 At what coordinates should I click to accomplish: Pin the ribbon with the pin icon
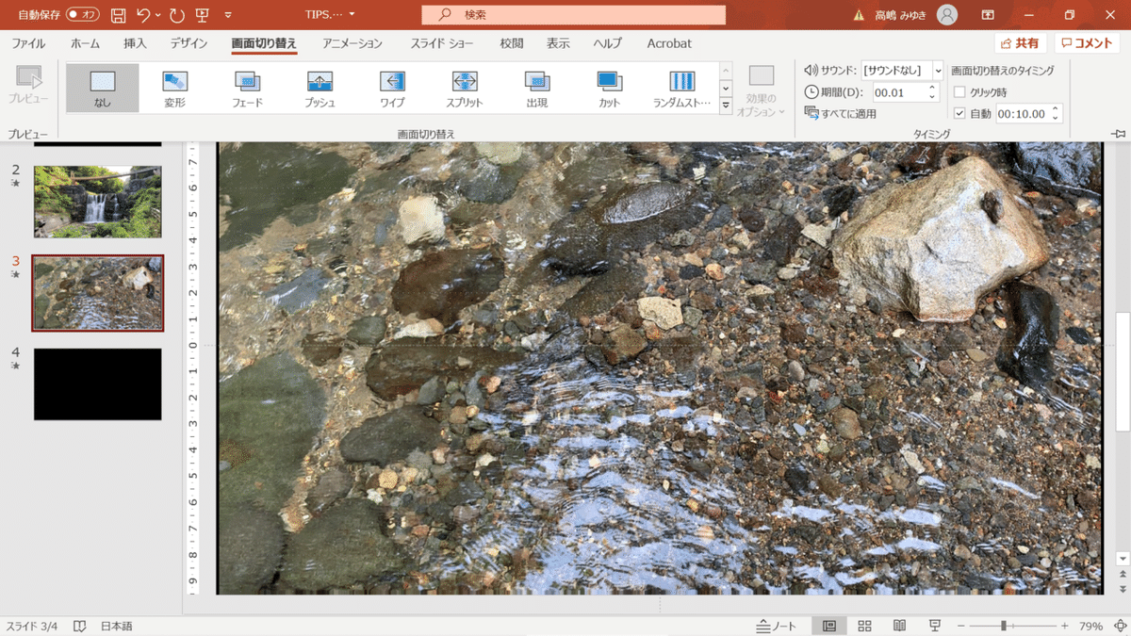1119,134
